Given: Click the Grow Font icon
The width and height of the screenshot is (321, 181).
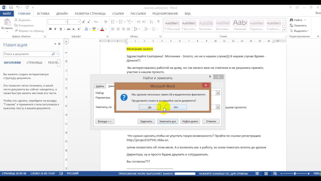Looking at the screenshot, I should point(84,22).
